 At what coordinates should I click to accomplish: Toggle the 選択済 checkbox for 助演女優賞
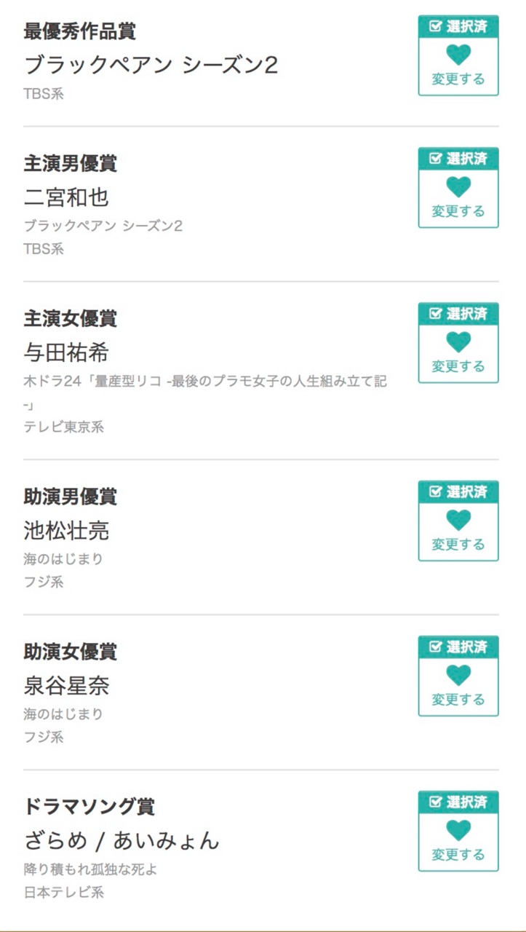click(436, 647)
